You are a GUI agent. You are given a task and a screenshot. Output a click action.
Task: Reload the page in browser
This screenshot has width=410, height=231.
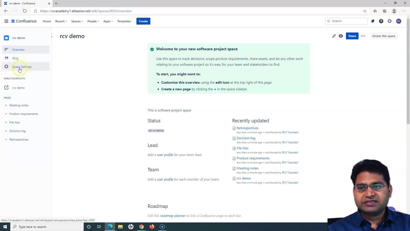25,11
